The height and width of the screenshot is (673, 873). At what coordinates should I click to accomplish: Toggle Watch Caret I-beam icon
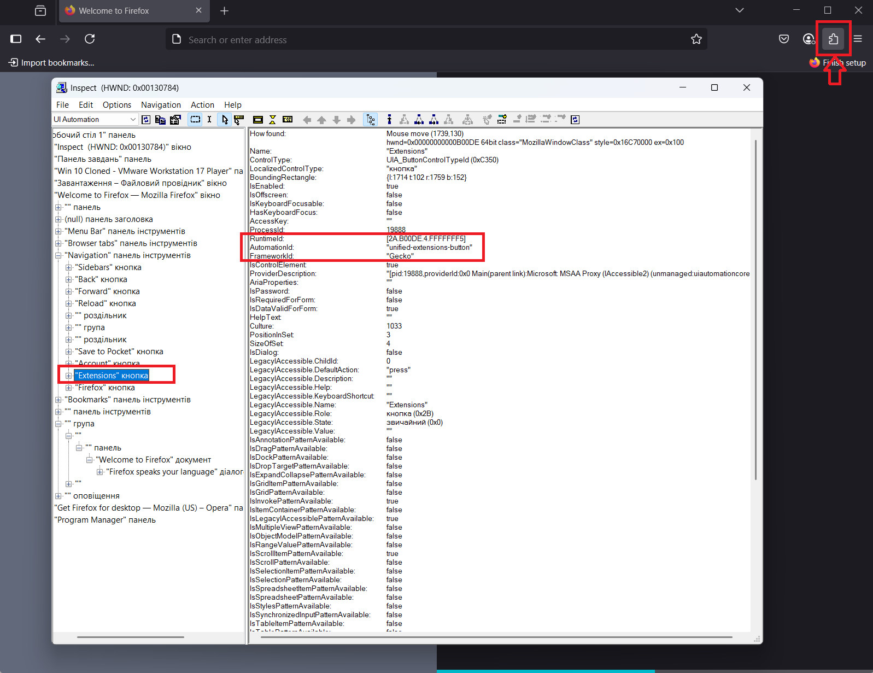coord(209,120)
